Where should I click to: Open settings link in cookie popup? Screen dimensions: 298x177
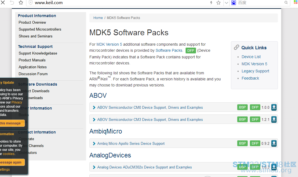click(5, 169)
